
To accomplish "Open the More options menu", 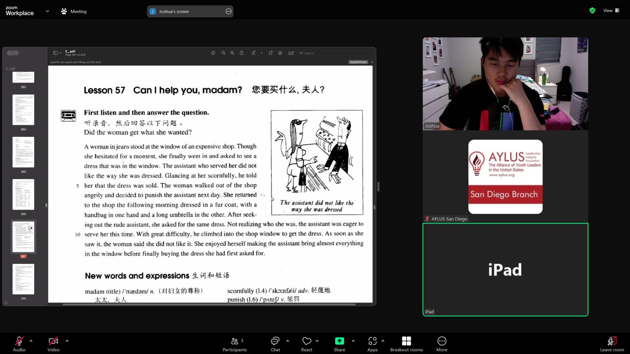I will [x=442, y=344].
